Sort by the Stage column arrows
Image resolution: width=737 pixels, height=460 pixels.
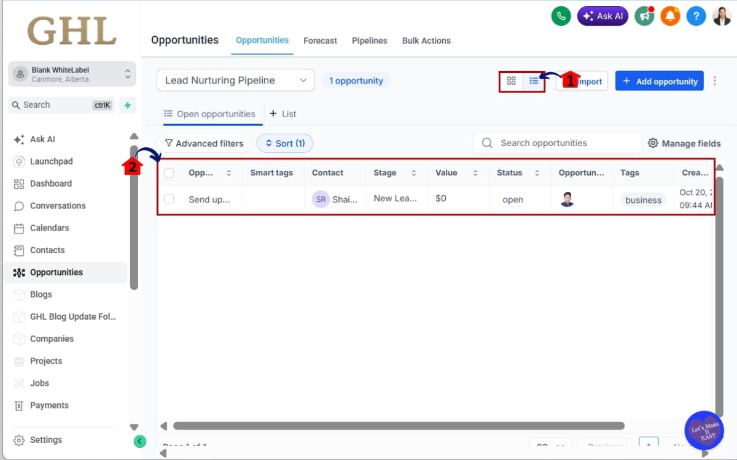(x=414, y=173)
